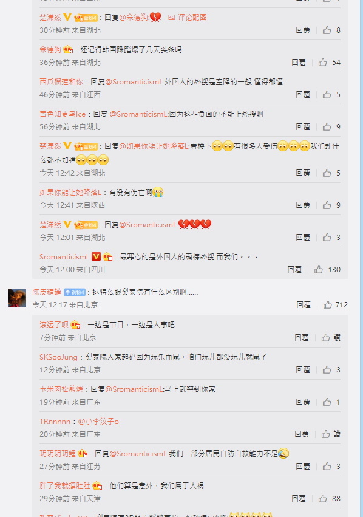
Task: Open 陈皮糖罐's profile avatar
Action: coord(17,298)
